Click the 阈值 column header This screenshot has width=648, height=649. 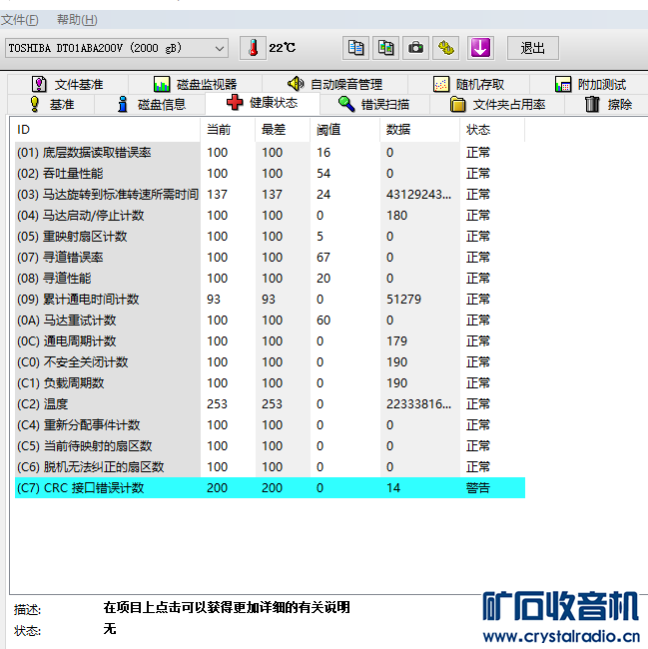[344, 130]
